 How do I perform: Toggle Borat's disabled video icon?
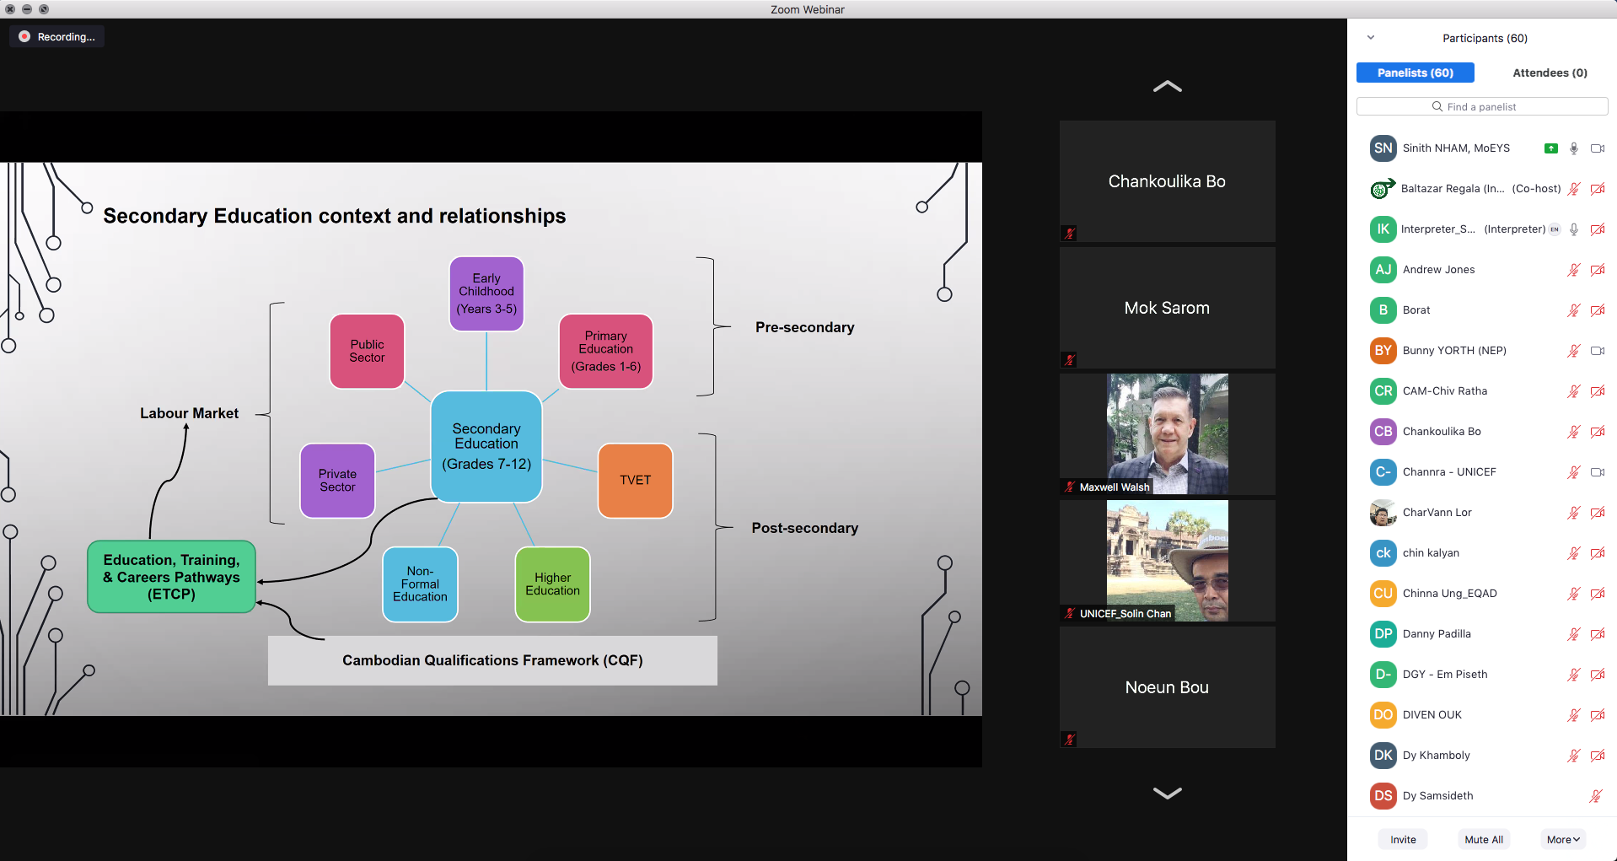[x=1597, y=310]
